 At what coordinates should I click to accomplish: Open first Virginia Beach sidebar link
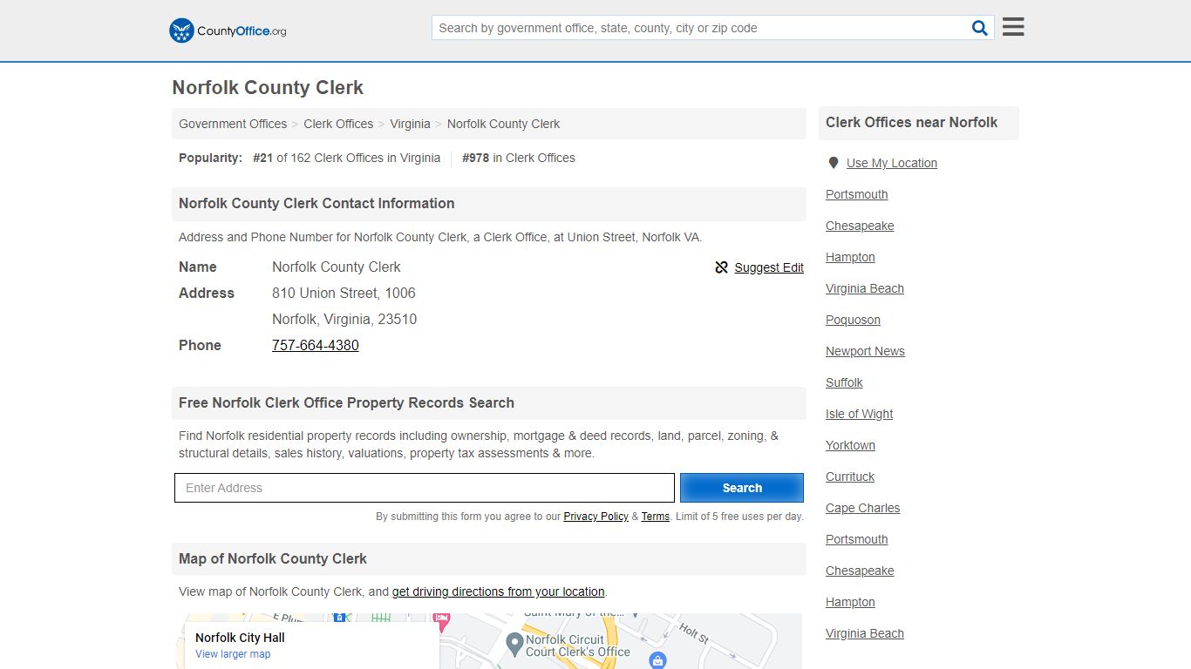pos(865,288)
